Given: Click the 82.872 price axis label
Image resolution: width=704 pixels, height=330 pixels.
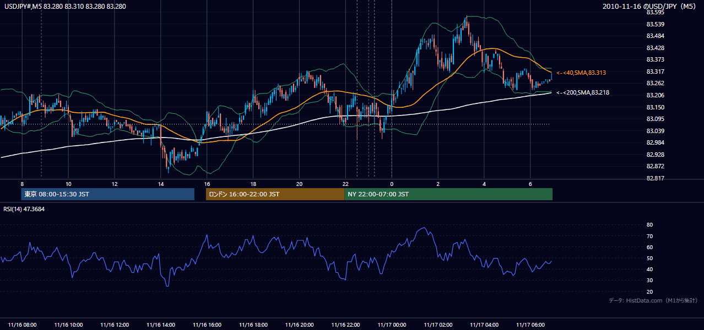Looking at the screenshot, I should pyautogui.click(x=654, y=166).
